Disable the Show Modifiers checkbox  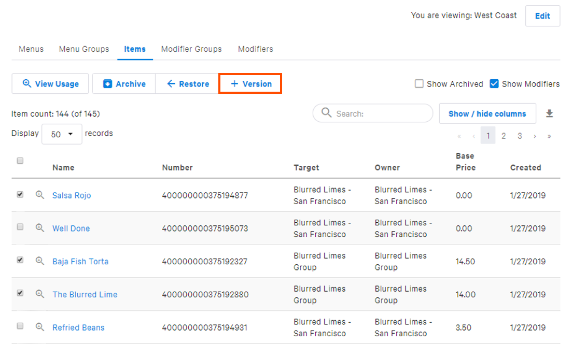[x=494, y=83]
